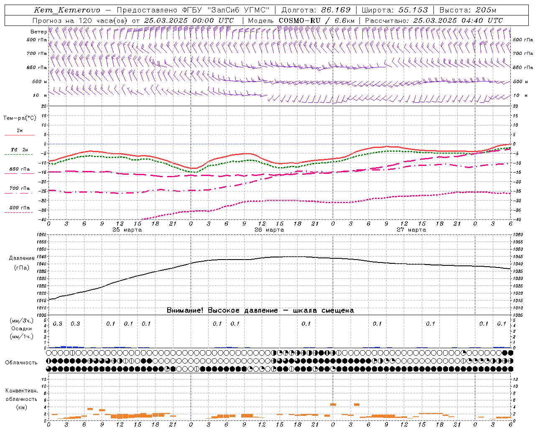Click the "Td 2м" dew point legend label
This screenshot has width=535, height=428.
tap(20, 150)
